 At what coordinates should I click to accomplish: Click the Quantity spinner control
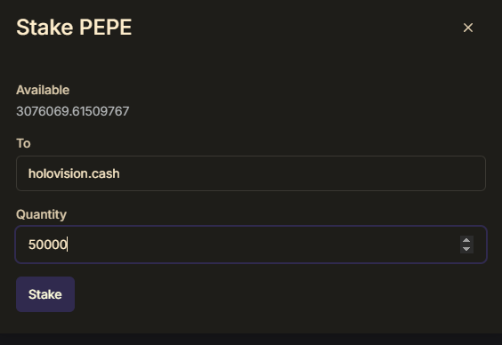pos(466,245)
